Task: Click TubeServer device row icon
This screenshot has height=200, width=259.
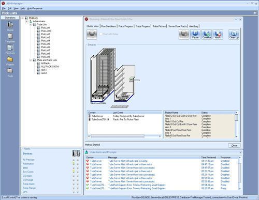Action: 90,116
